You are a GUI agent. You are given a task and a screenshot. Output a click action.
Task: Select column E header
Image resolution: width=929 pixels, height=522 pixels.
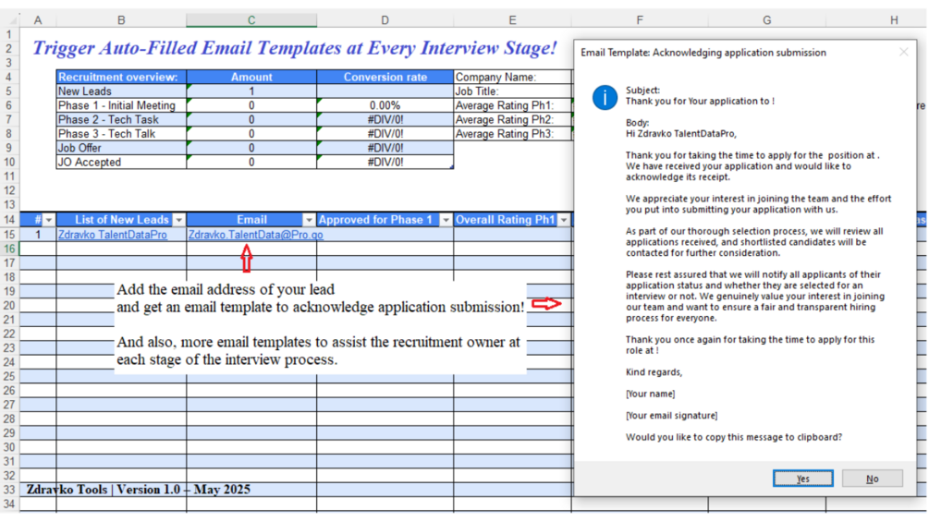512,20
